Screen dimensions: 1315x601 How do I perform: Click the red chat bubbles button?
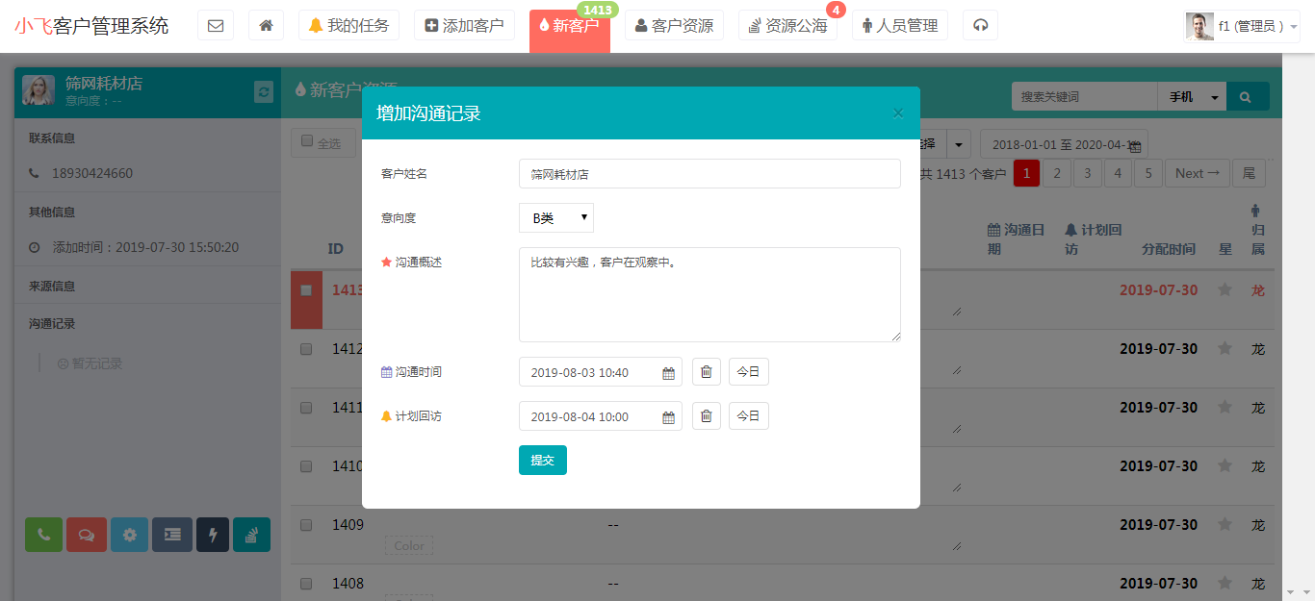point(87,535)
